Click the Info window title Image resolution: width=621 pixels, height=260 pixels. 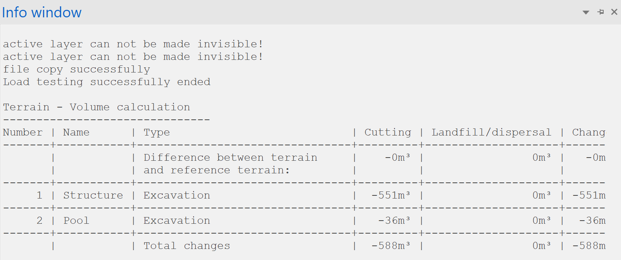pyautogui.click(x=42, y=12)
